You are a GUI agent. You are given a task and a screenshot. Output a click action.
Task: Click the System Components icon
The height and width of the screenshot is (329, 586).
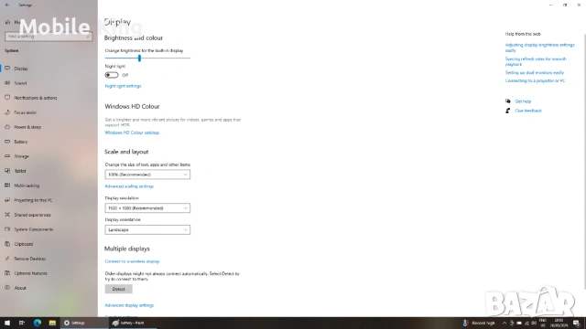click(x=7, y=229)
